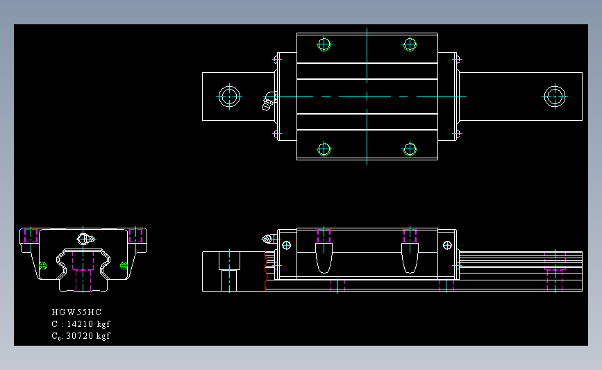The width and height of the screenshot is (602, 370).
Task: Select the HGW55HC model label text
Action: (x=76, y=312)
